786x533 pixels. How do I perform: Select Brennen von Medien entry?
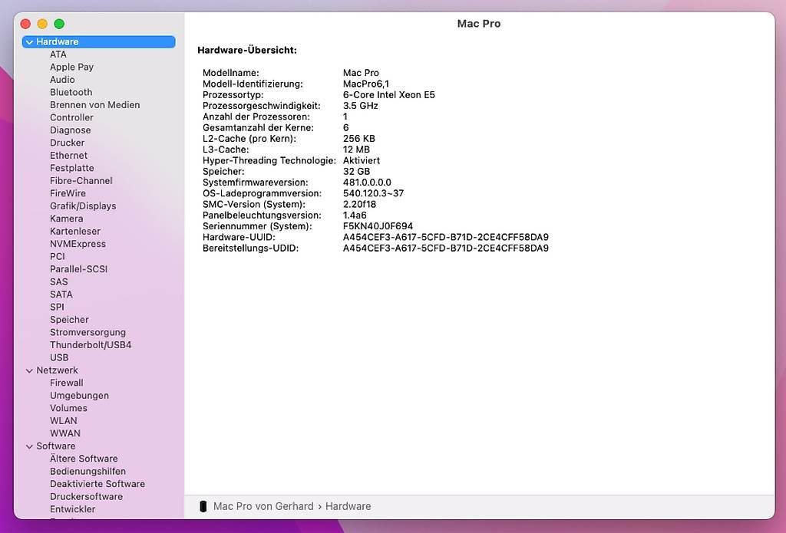[x=94, y=105]
